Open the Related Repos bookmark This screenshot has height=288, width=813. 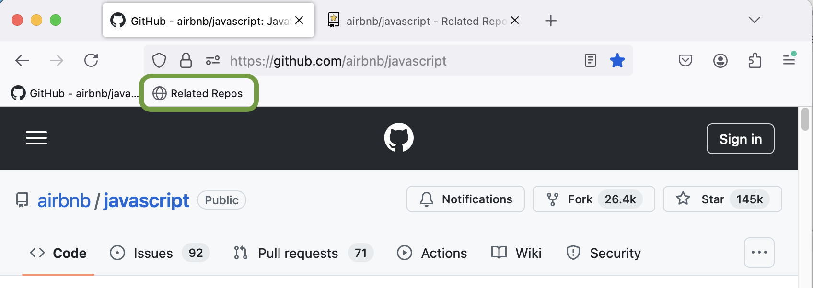[x=198, y=93]
